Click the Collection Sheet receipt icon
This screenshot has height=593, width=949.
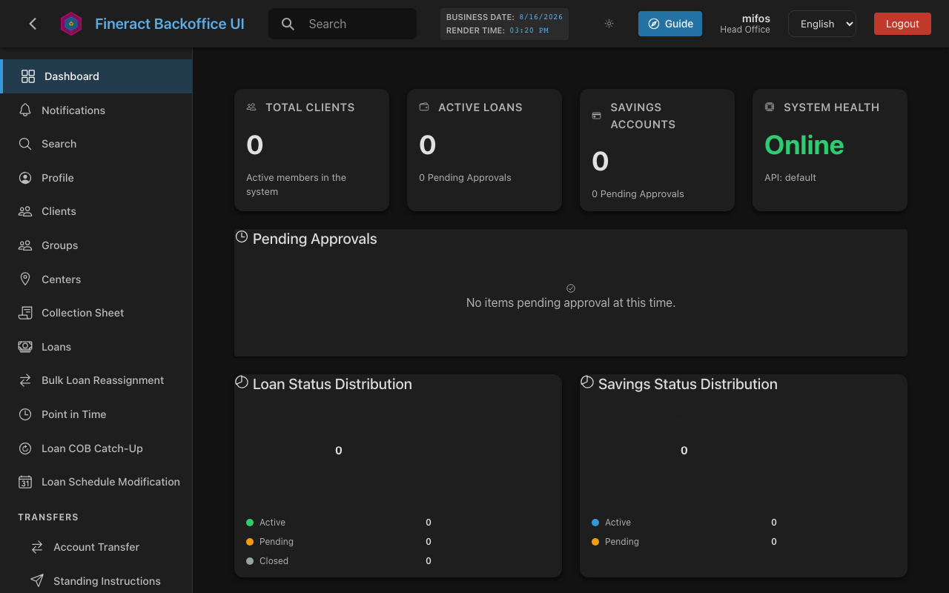25,313
